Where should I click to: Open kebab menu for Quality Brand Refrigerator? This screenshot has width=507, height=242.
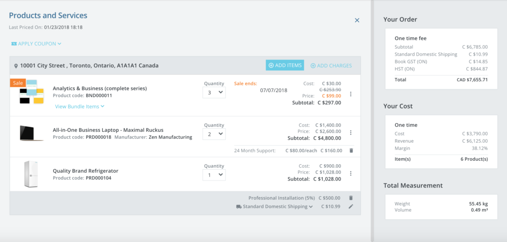[350, 173]
